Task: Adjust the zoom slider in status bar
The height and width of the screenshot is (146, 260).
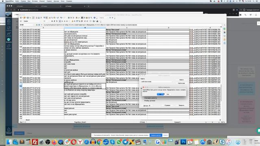Action: [212, 122]
